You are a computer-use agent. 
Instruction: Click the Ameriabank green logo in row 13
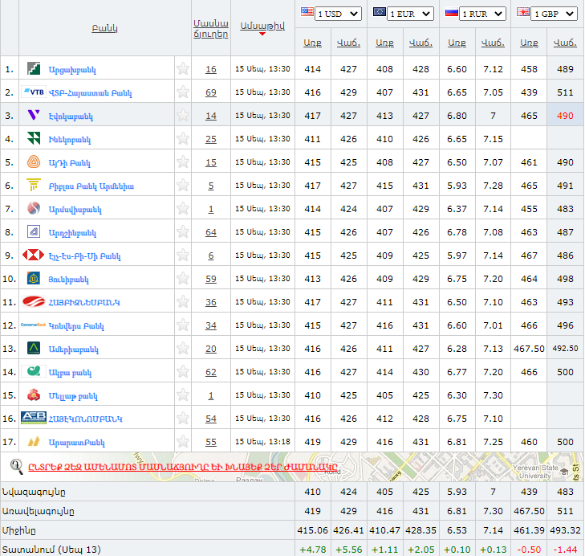tap(34, 348)
